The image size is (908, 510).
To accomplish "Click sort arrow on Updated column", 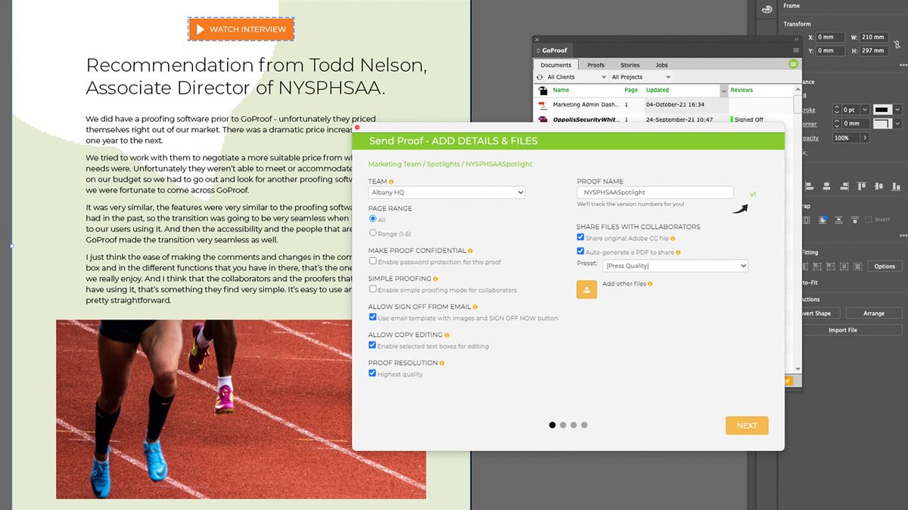I will 724,91.
